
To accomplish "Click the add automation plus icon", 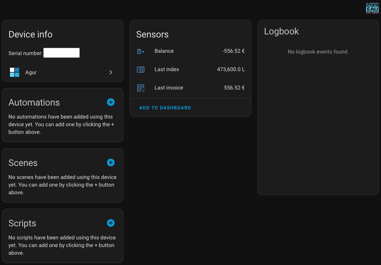I will tap(111, 102).
